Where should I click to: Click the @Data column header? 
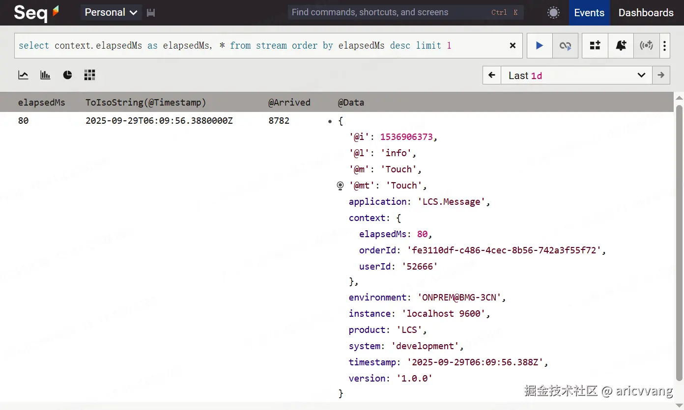pyautogui.click(x=351, y=103)
